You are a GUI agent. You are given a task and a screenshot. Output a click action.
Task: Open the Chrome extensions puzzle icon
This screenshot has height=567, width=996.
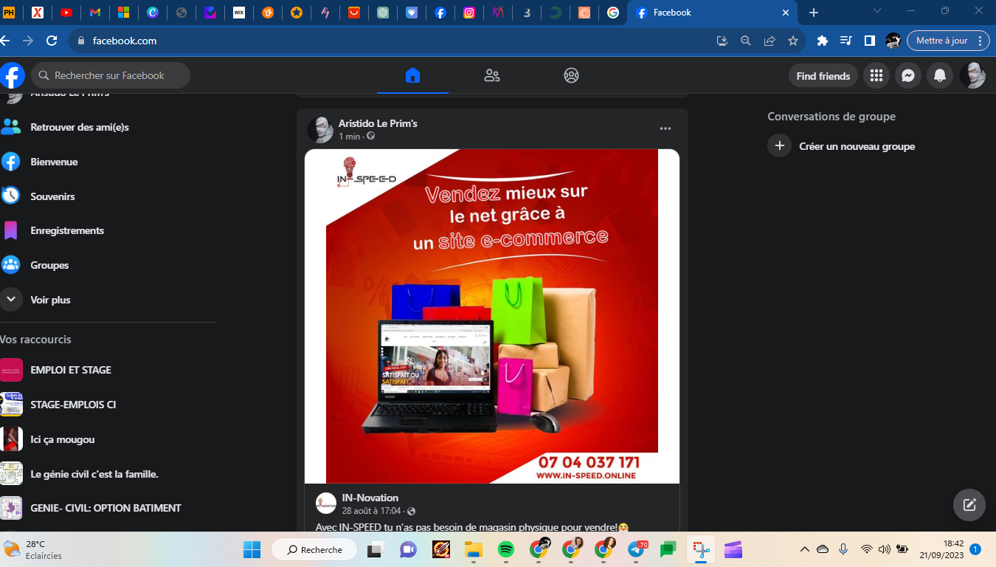[x=823, y=41]
